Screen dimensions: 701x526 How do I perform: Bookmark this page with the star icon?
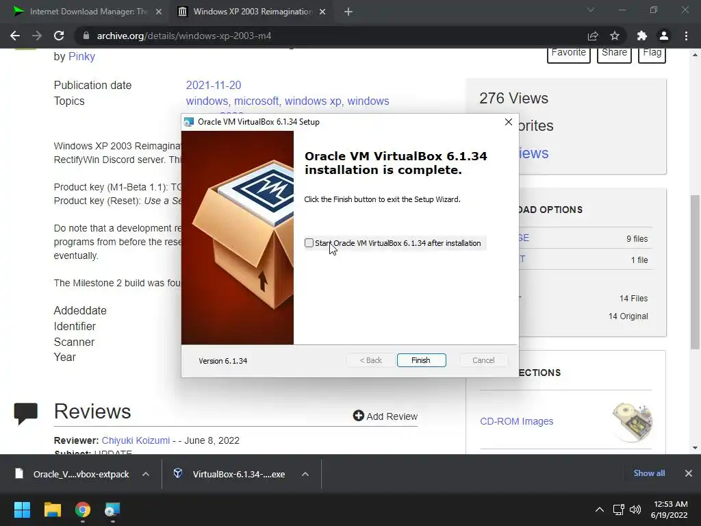click(x=615, y=36)
